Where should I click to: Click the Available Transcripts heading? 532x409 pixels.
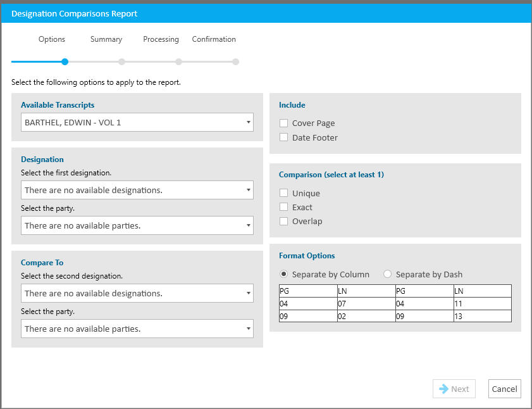tap(58, 105)
